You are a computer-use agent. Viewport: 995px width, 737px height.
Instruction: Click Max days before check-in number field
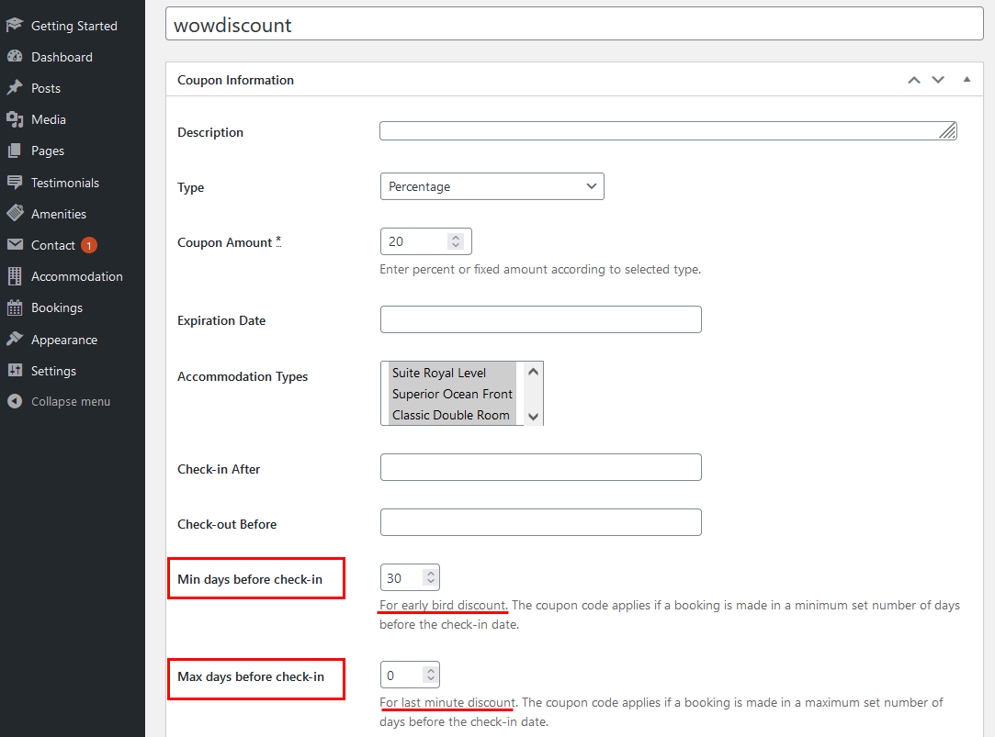(x=410, y=675)
